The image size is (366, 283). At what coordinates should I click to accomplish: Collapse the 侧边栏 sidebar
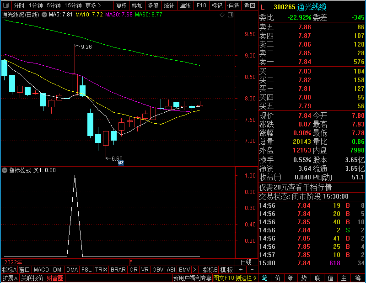[x=246, y=278]
